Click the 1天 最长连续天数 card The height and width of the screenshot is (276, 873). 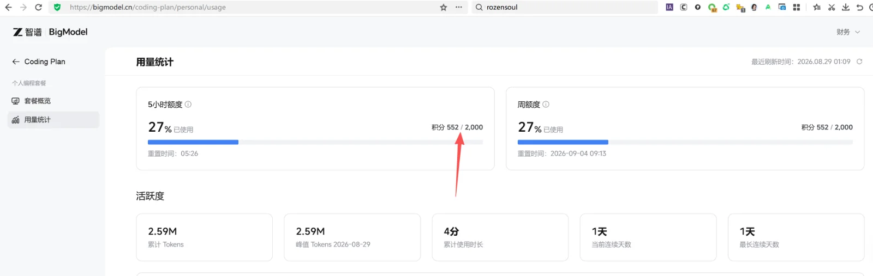coord(796,237)
